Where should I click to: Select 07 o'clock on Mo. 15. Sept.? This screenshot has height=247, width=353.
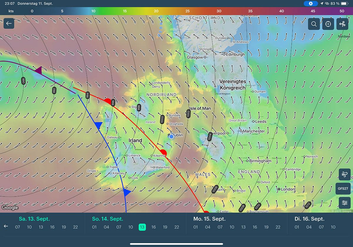click(220, 227)
